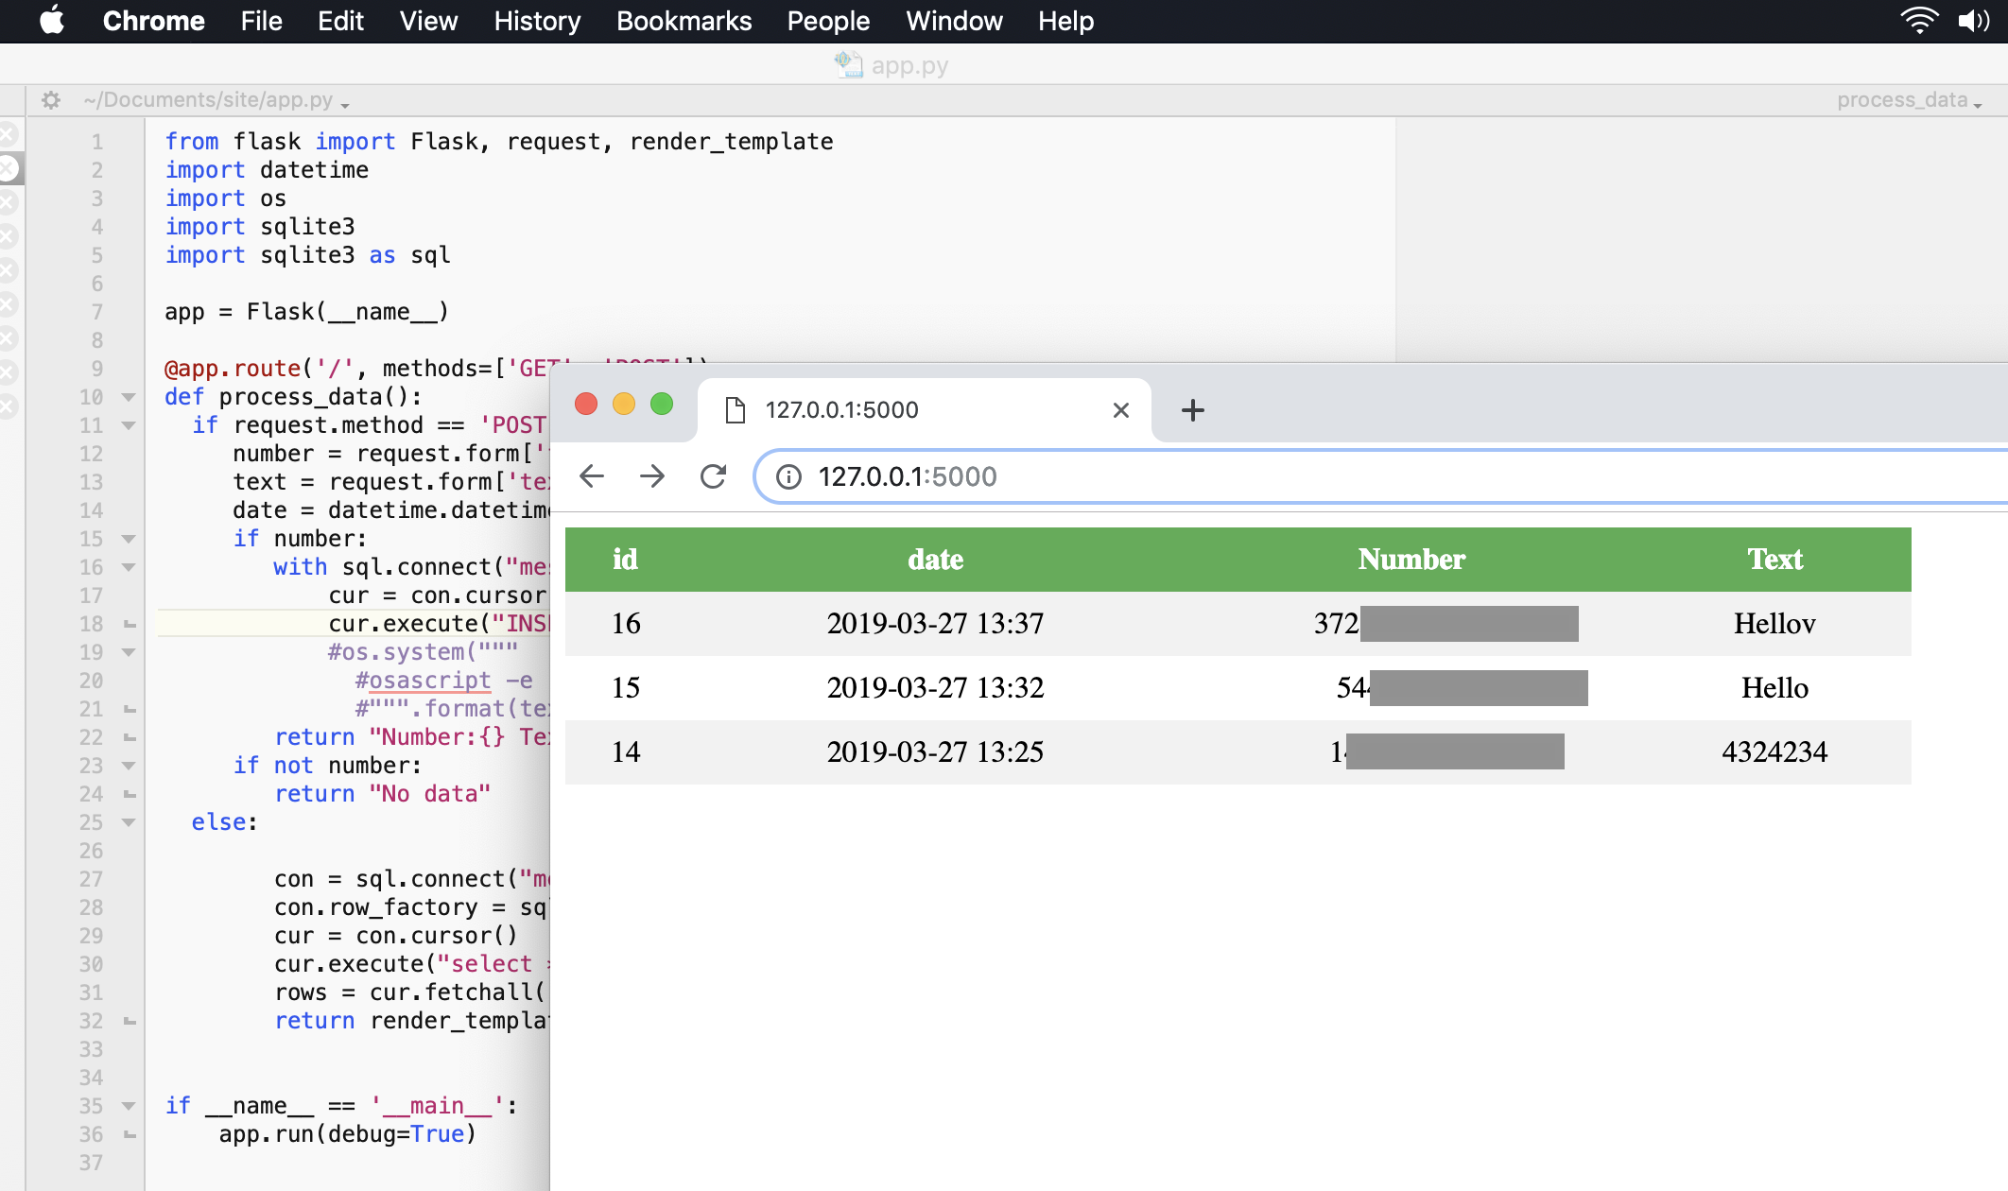
Task: Reload the 127.0.0.1:5000 page
Action: tap(714, 476)
